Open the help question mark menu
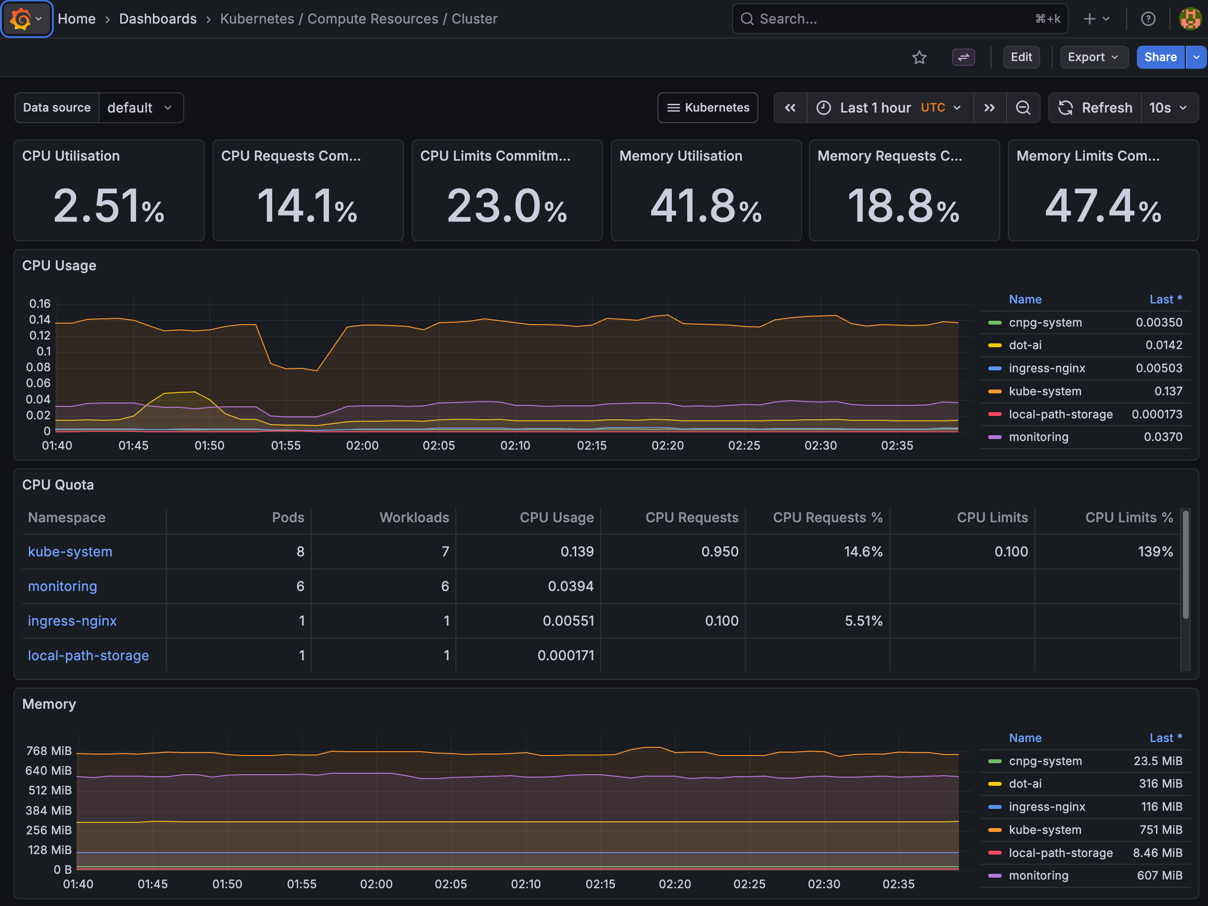Image resolution: width=1208 pixels, height=906 pixels. [1148, 19]
